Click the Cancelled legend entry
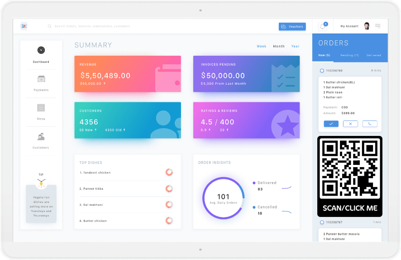Viewport: 401px width, 260px height. point(265,210)
